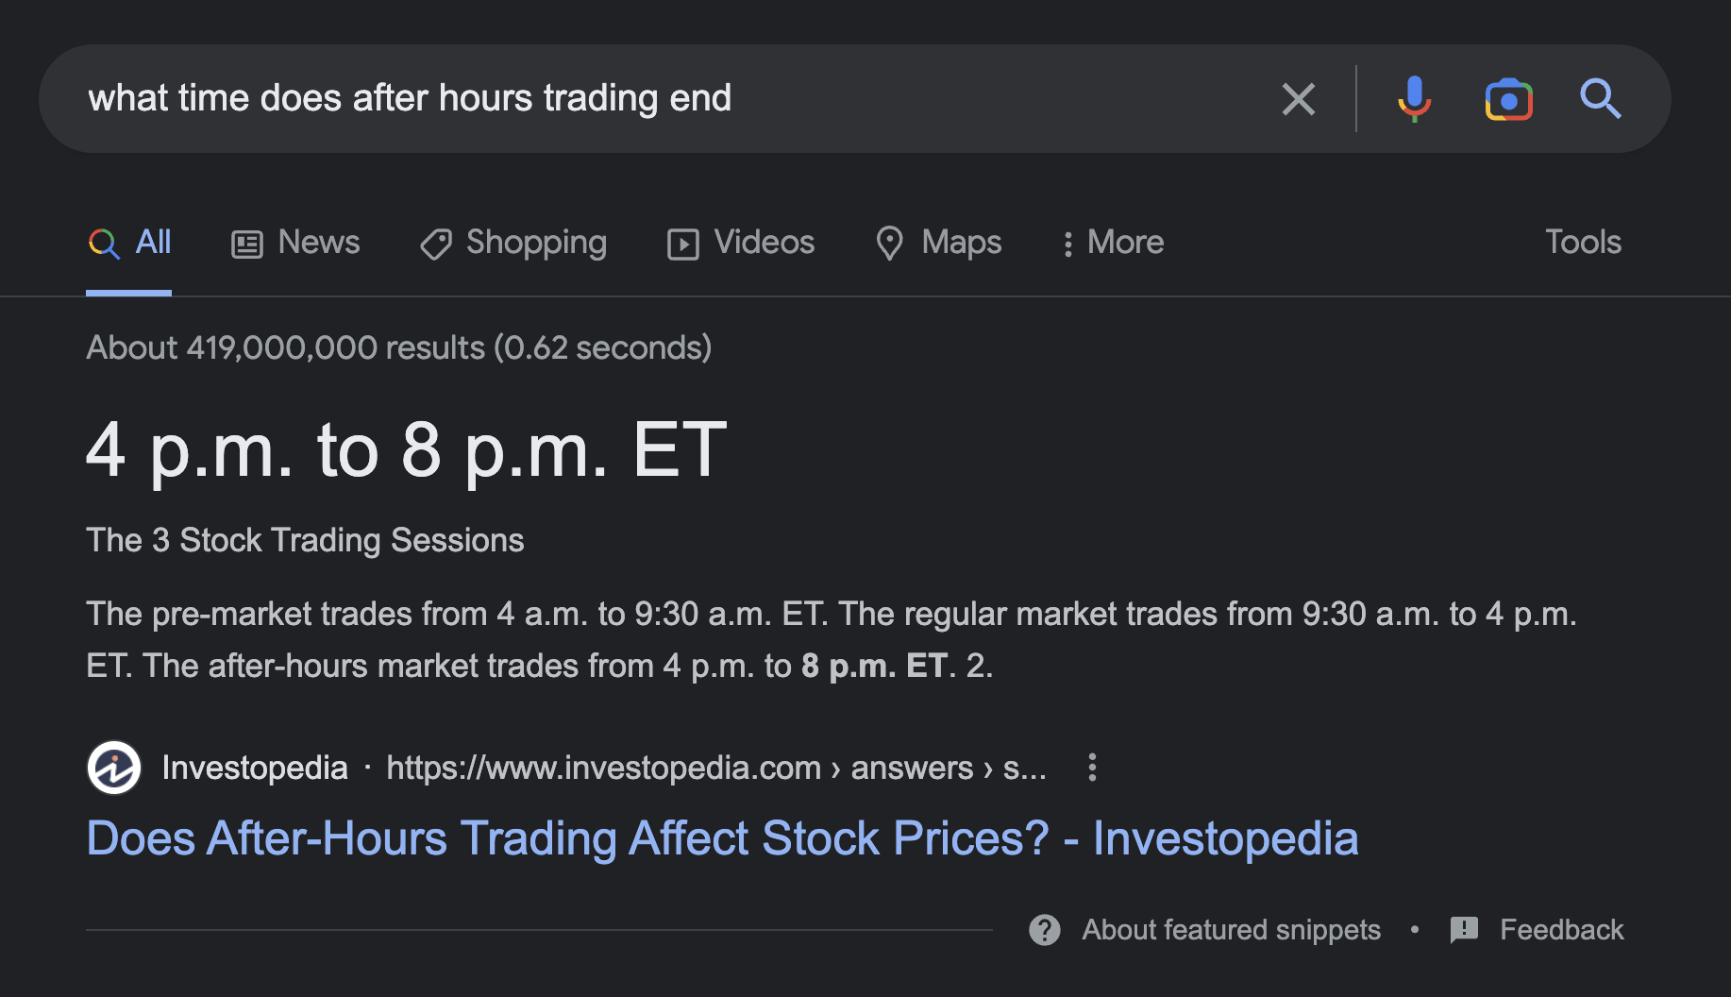
Task: Open the Does After-Hours Trading Affect Stock Prices link
Action: point(722,838)
